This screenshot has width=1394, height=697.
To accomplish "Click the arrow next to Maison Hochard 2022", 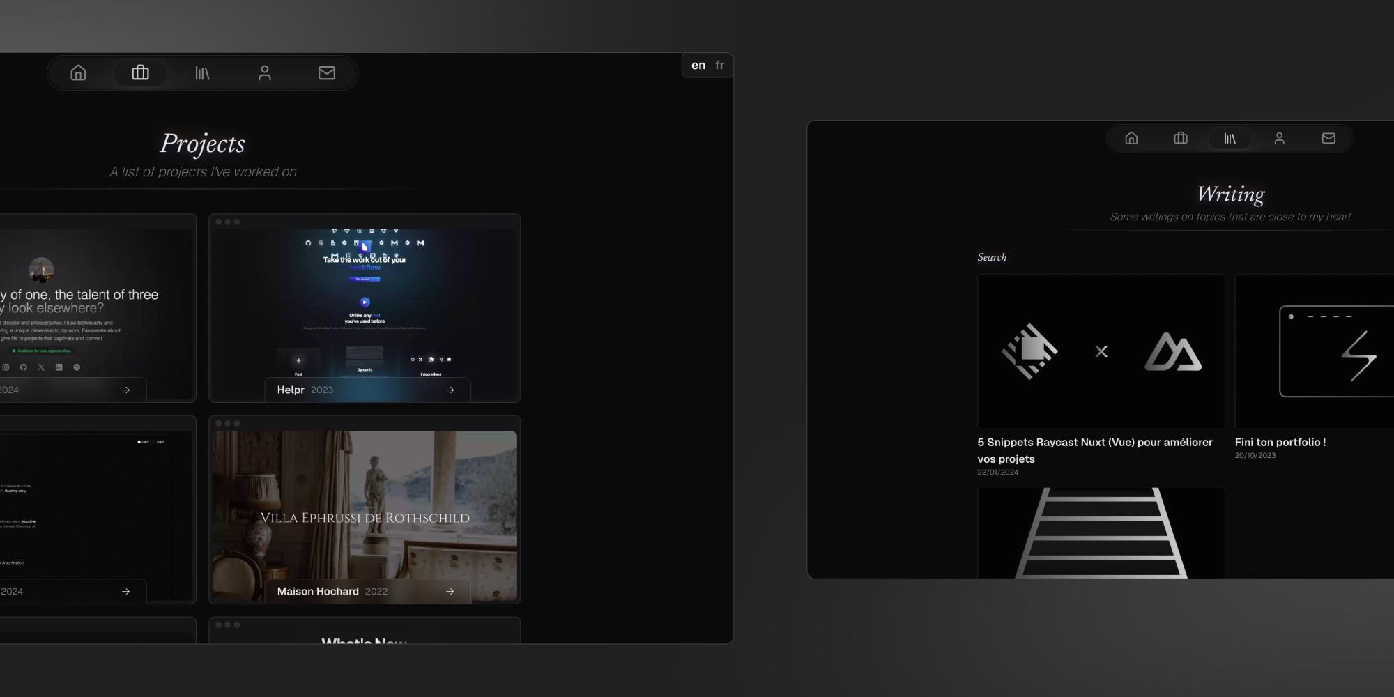I will coord(450,592).
